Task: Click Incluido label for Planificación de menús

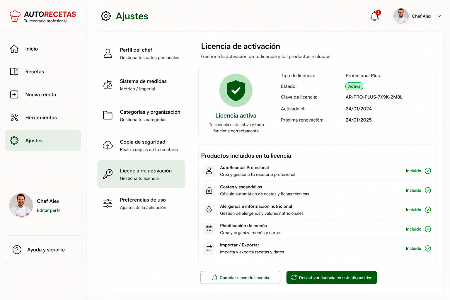Action: tap(413, 229)
